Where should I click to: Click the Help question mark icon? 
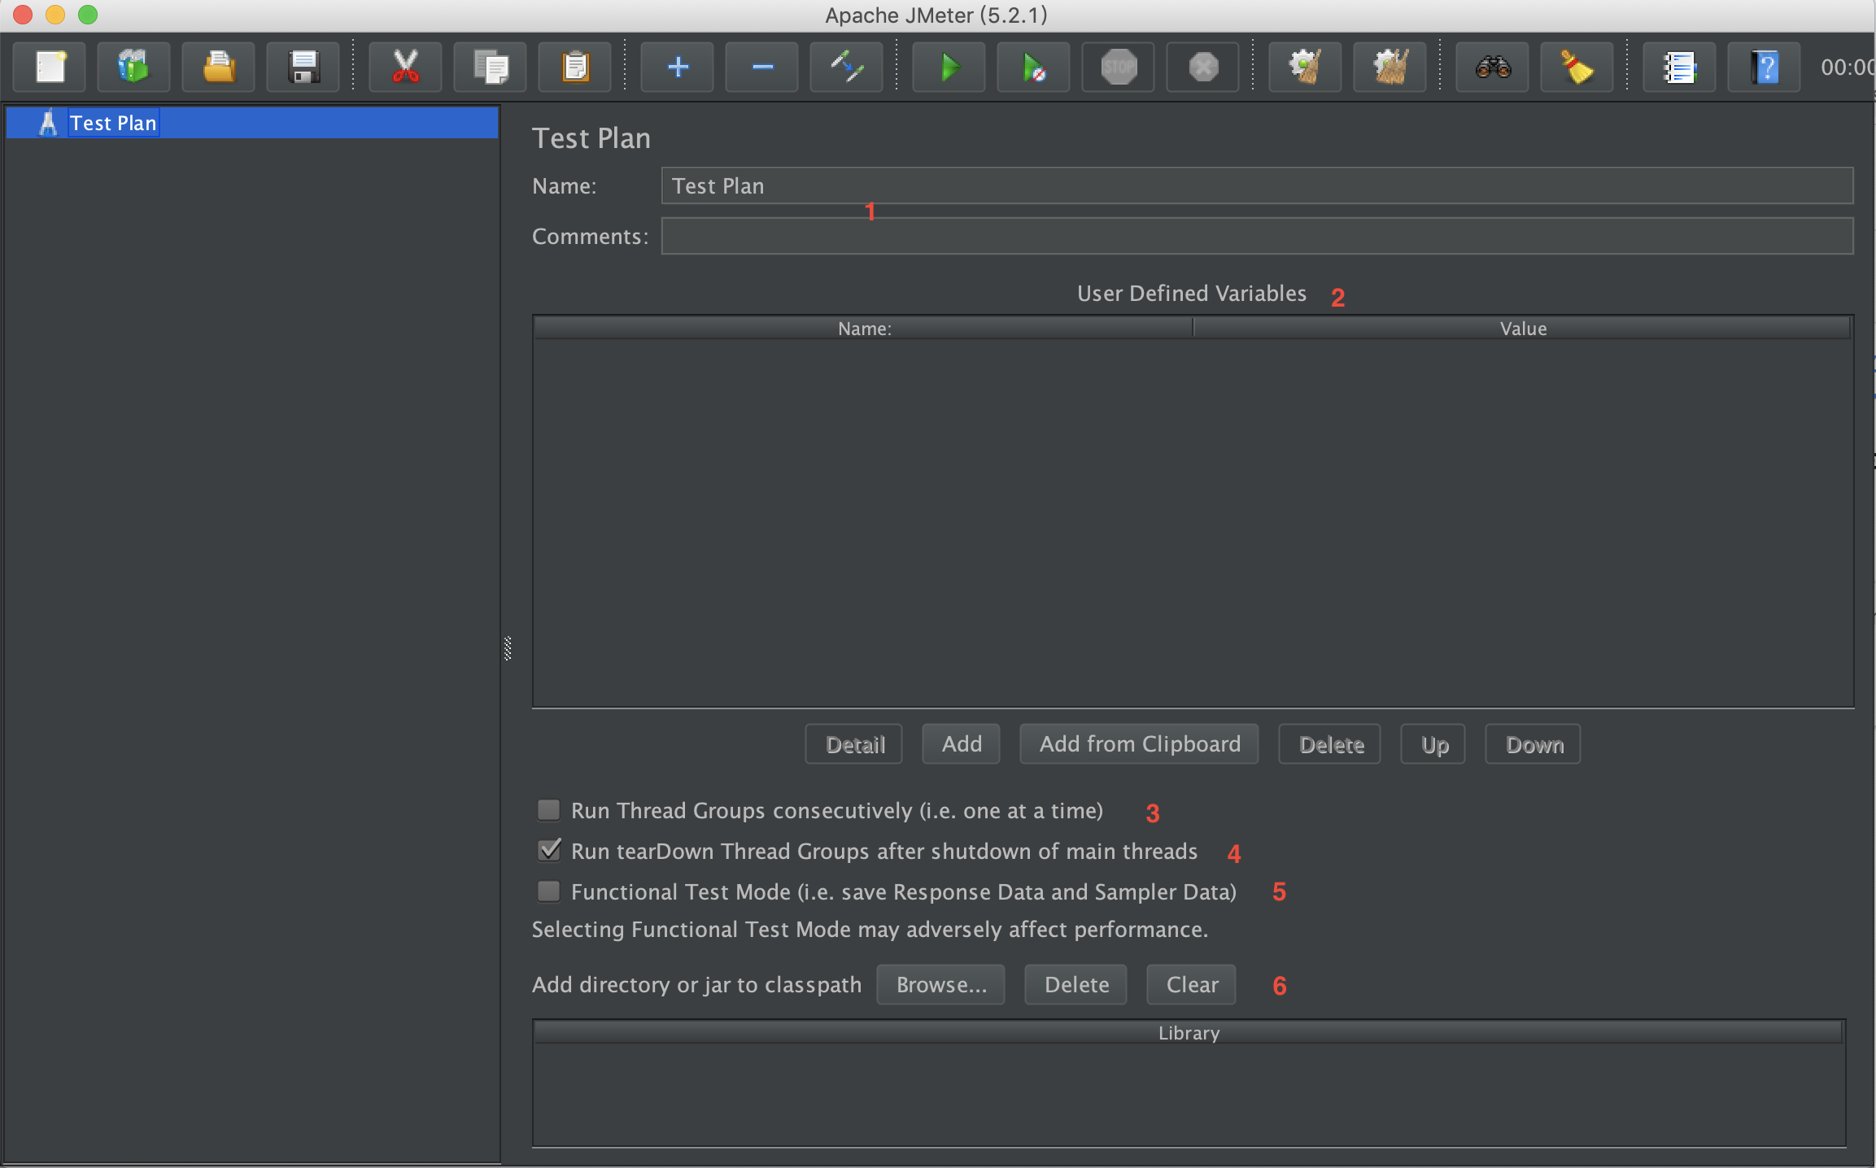point(1764,67)
